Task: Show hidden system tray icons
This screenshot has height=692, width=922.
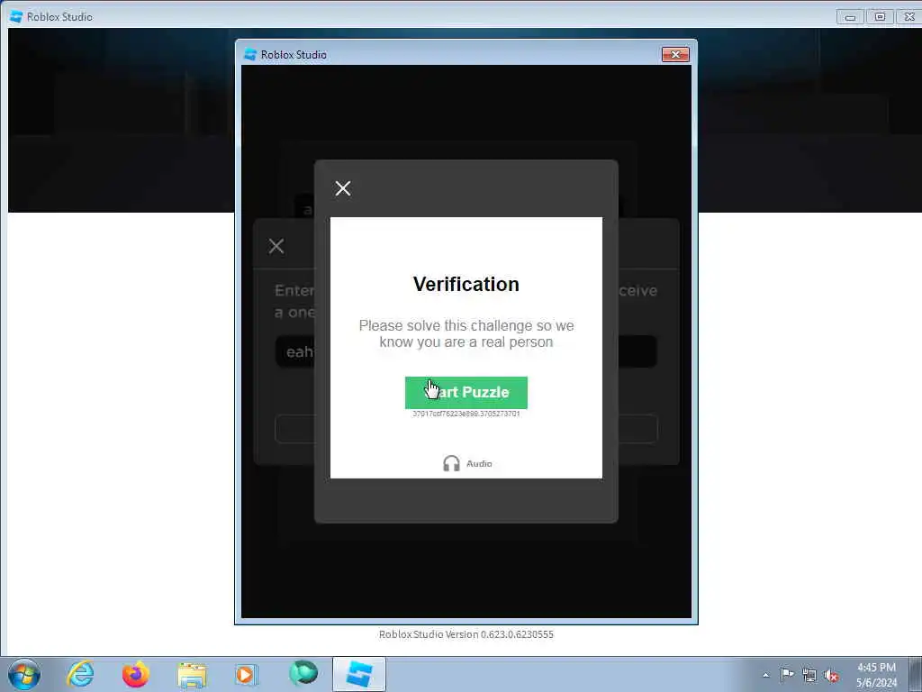Action: 765,675
